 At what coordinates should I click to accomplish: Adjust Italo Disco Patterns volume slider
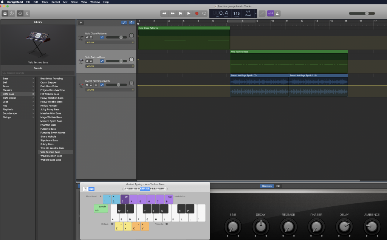[x=116, y=37]
